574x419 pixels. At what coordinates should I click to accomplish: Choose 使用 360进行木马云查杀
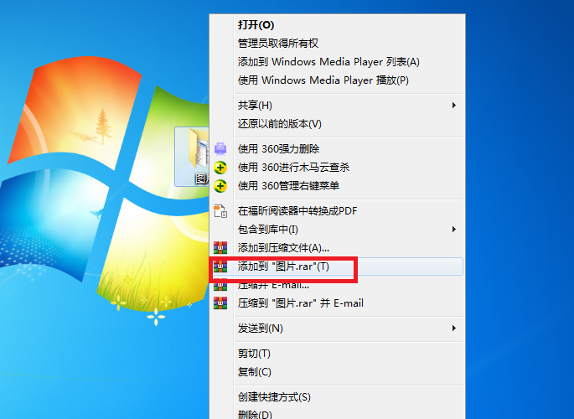click(x=337, y=168)
